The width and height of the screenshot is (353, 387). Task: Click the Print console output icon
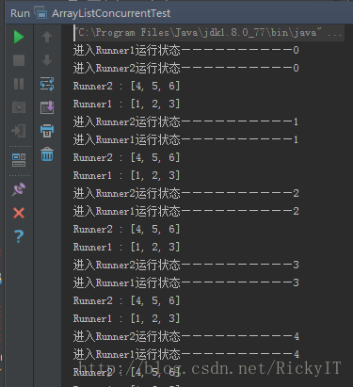coord(47,131)
